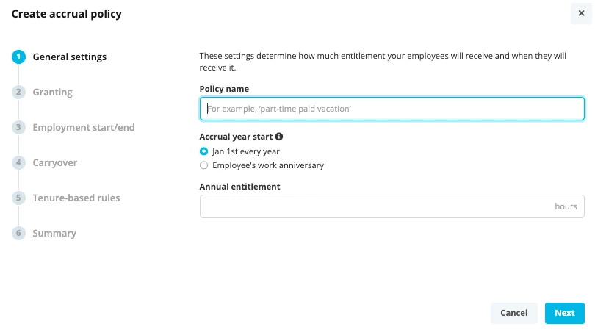Click the Cancel button
Image resolution: width=595 pixels, height=332 pixels.
tap(513, 313)
